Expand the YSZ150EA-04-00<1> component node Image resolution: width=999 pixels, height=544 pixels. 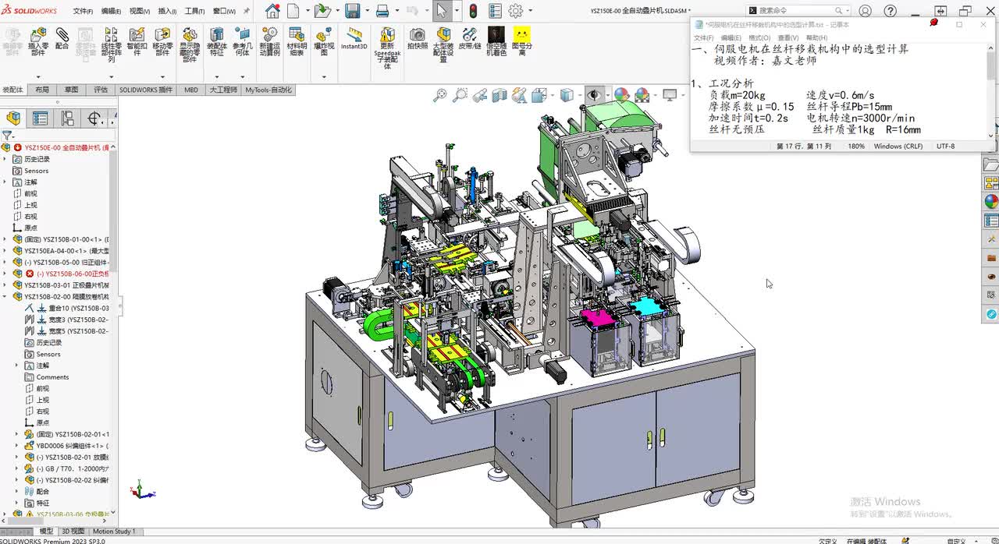pyautogui.click(x=5, y=251)
